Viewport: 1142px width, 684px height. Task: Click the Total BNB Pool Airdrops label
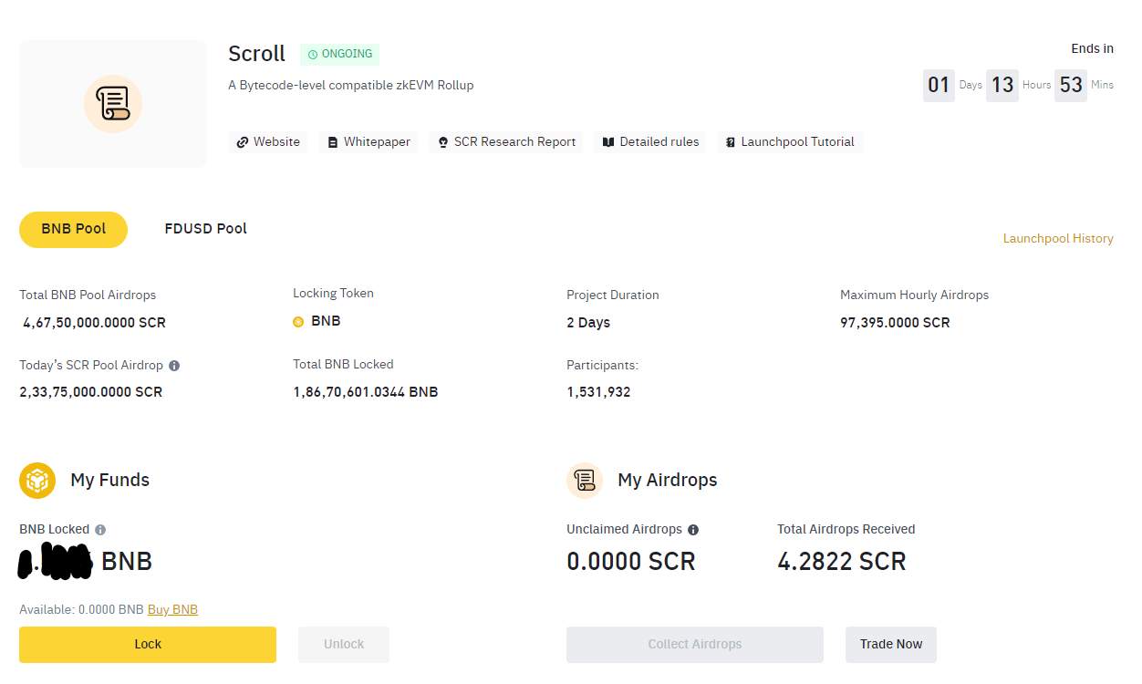(88, 295)
